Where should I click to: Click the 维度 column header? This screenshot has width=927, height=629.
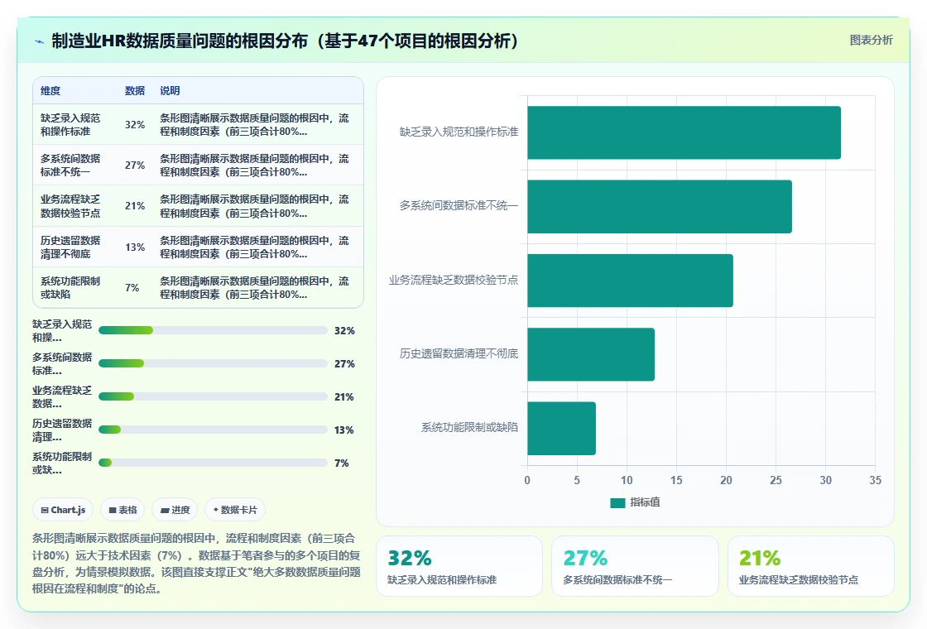[x=50, y=90]
